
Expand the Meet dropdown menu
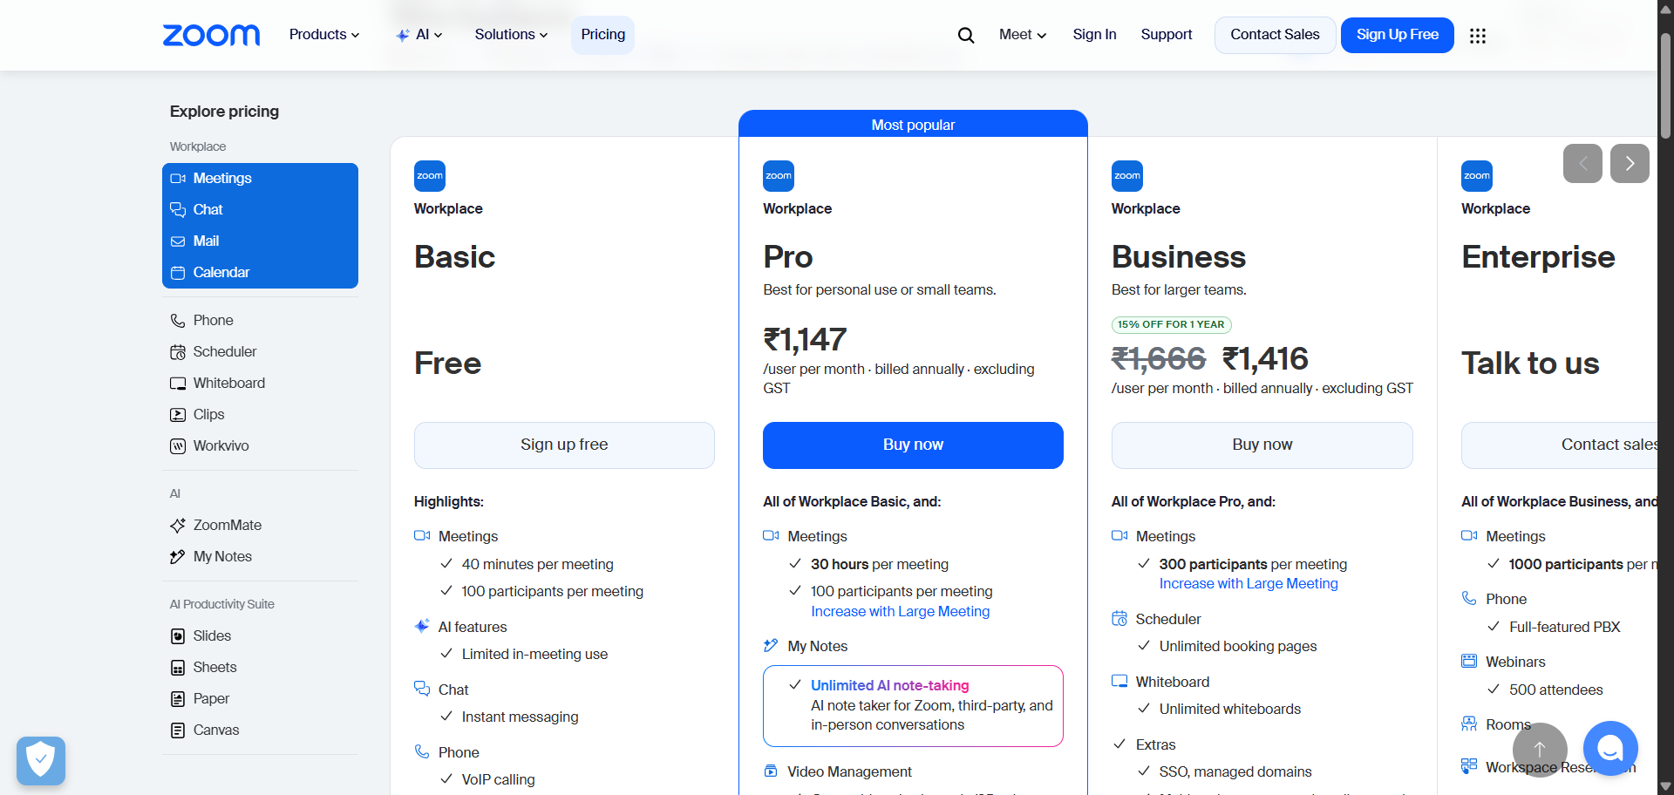[x=1023, y=35]
